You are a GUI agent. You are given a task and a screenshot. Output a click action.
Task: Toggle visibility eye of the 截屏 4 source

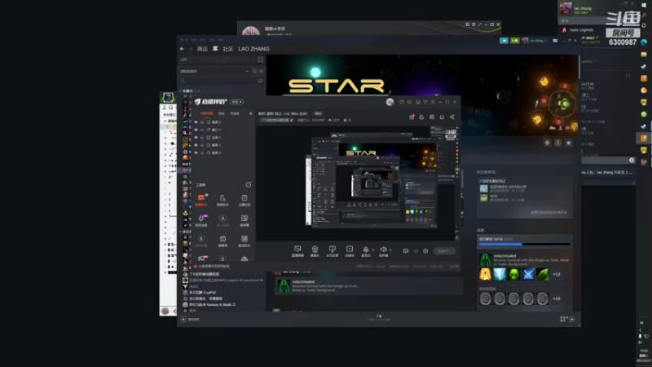(196, 153)
